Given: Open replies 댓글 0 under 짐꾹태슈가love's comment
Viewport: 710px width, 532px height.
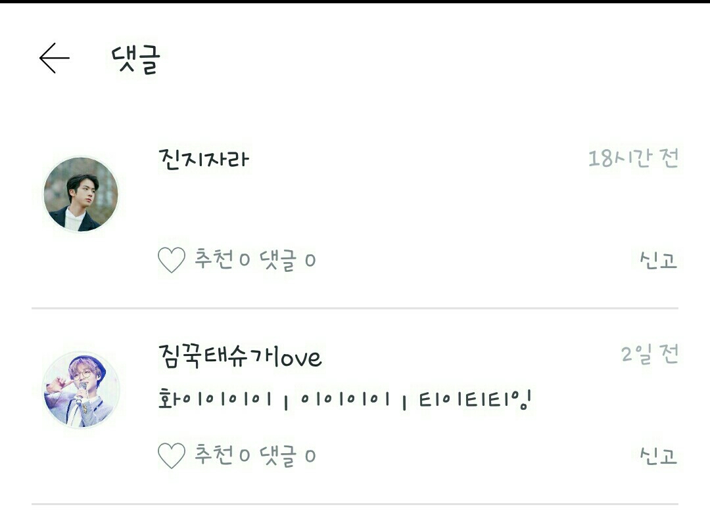Looking at the screenshot, I should [287, 456].
